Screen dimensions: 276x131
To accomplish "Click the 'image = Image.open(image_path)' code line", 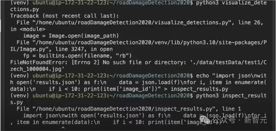I will 71,36.
